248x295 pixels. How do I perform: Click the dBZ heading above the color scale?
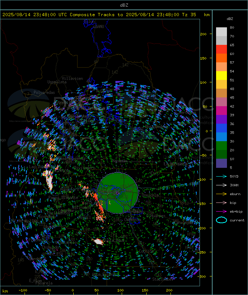(230, 19)
